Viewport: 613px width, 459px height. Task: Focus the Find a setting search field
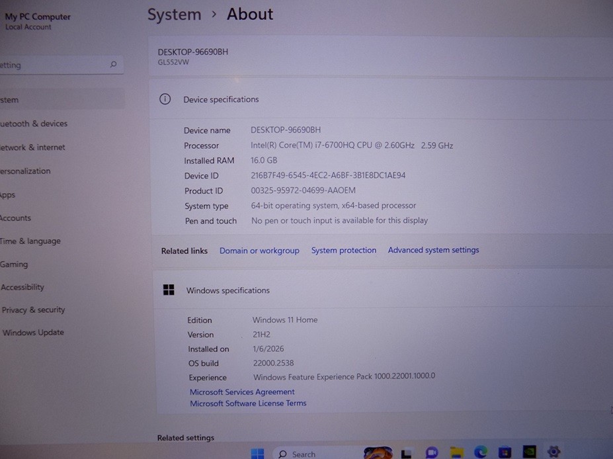(x=61, y=65)
